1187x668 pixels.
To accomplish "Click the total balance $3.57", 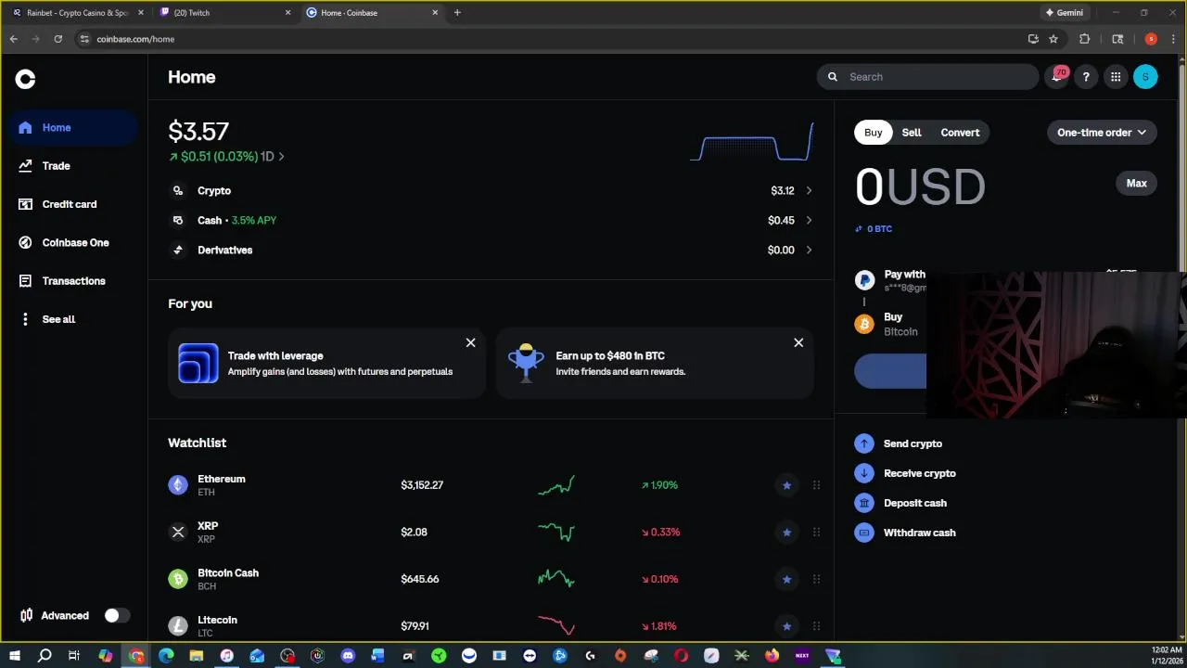I will 198,132.
